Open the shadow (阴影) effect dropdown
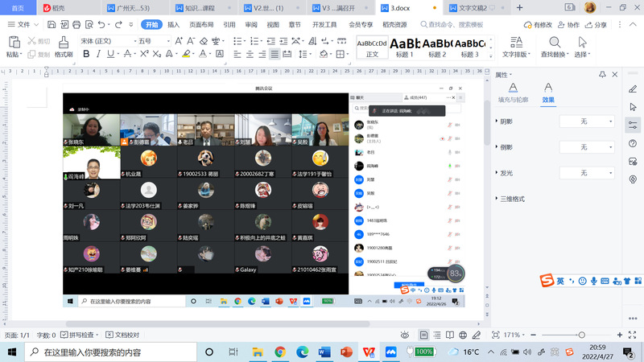This screenshot has height=362, width=644. [x=588, y=121]
